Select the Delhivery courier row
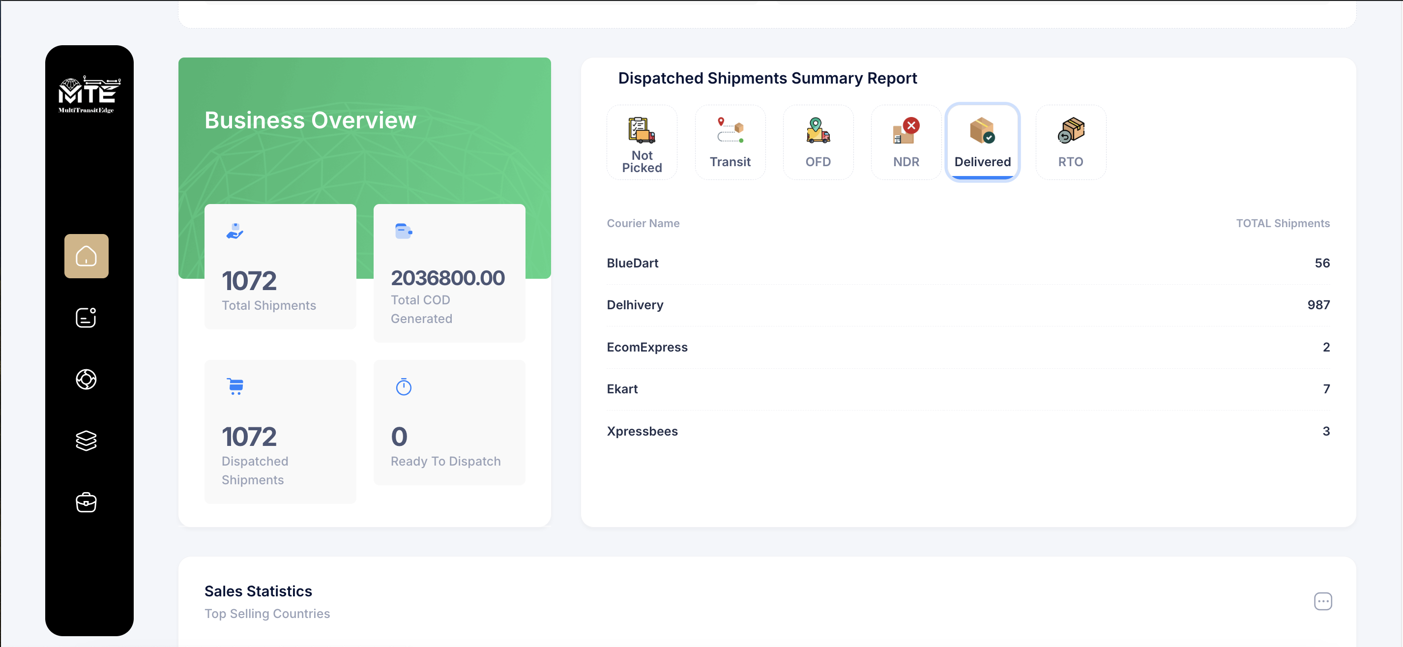This screenshot has width=1403, height=647. [x=968, y=305]
